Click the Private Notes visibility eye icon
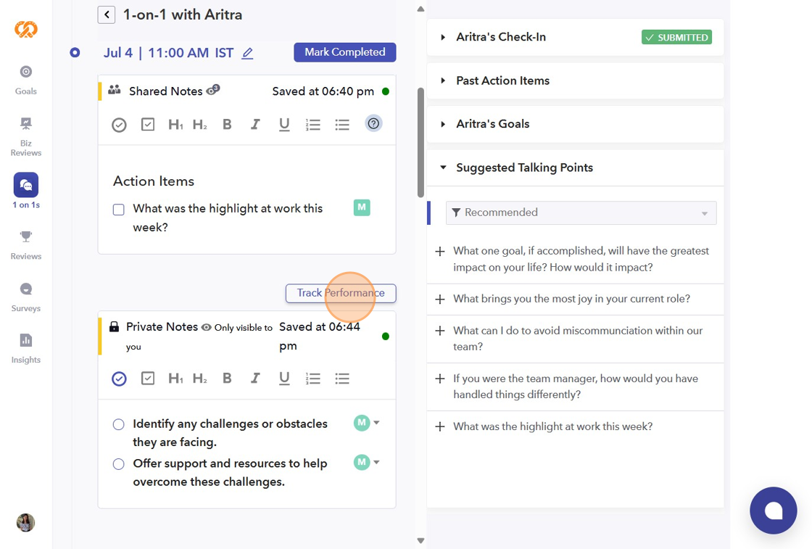 click(206, 327)
